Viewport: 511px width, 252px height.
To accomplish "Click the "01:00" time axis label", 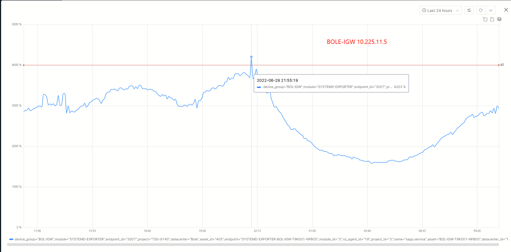I will pyautogui.click(x=312, y=231).
